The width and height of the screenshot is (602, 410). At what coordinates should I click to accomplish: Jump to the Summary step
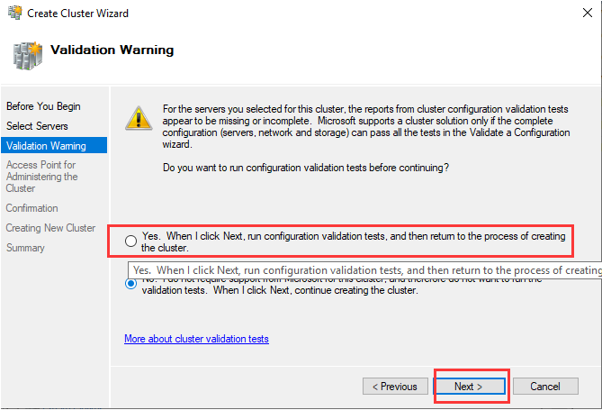point(25,248)
